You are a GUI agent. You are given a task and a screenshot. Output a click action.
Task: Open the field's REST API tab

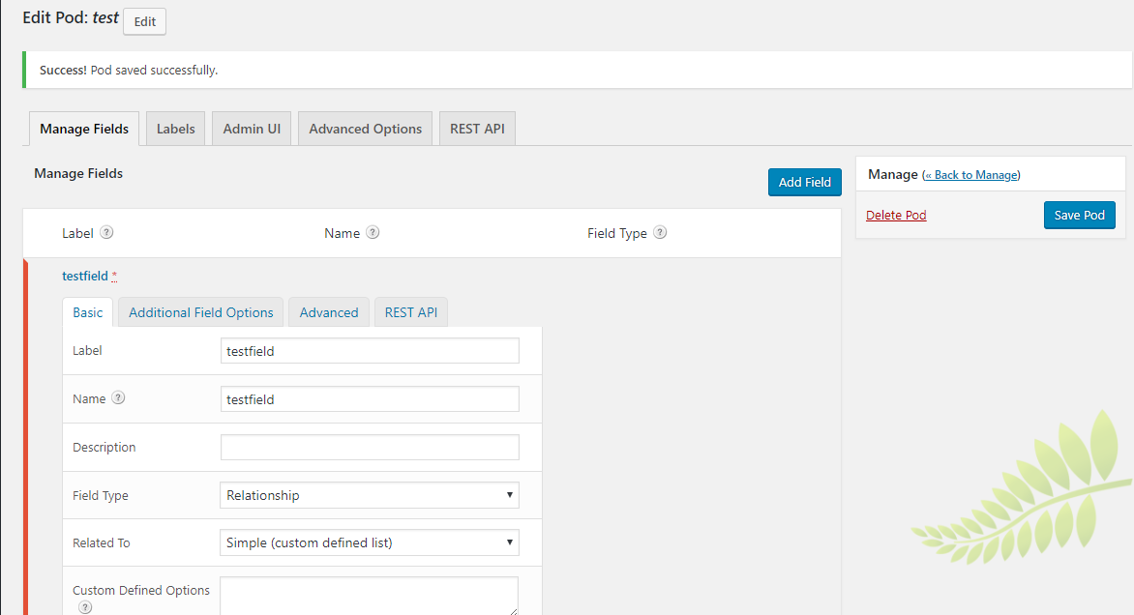[x=410, y=311]
